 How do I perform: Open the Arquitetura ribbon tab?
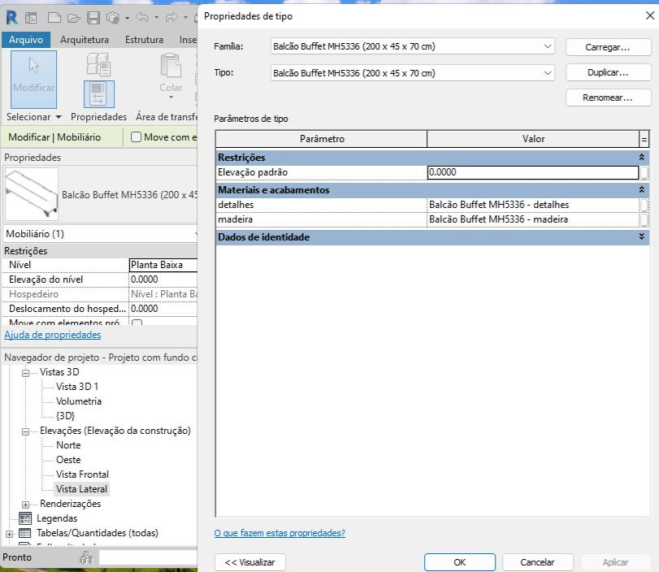[x=85, y=40]
